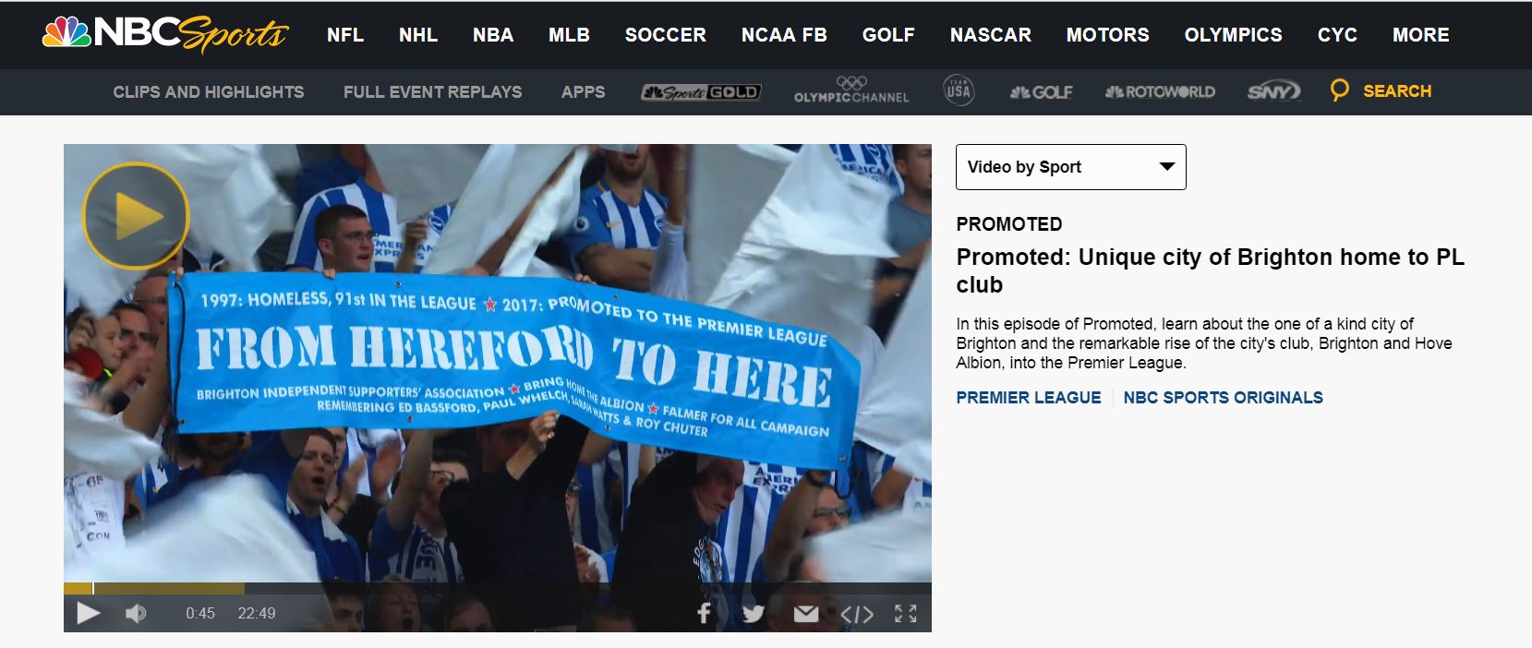The width and height of the screenshot is (1532, 648).
Task: Share video on Twitter
Action: coord(753,613)
